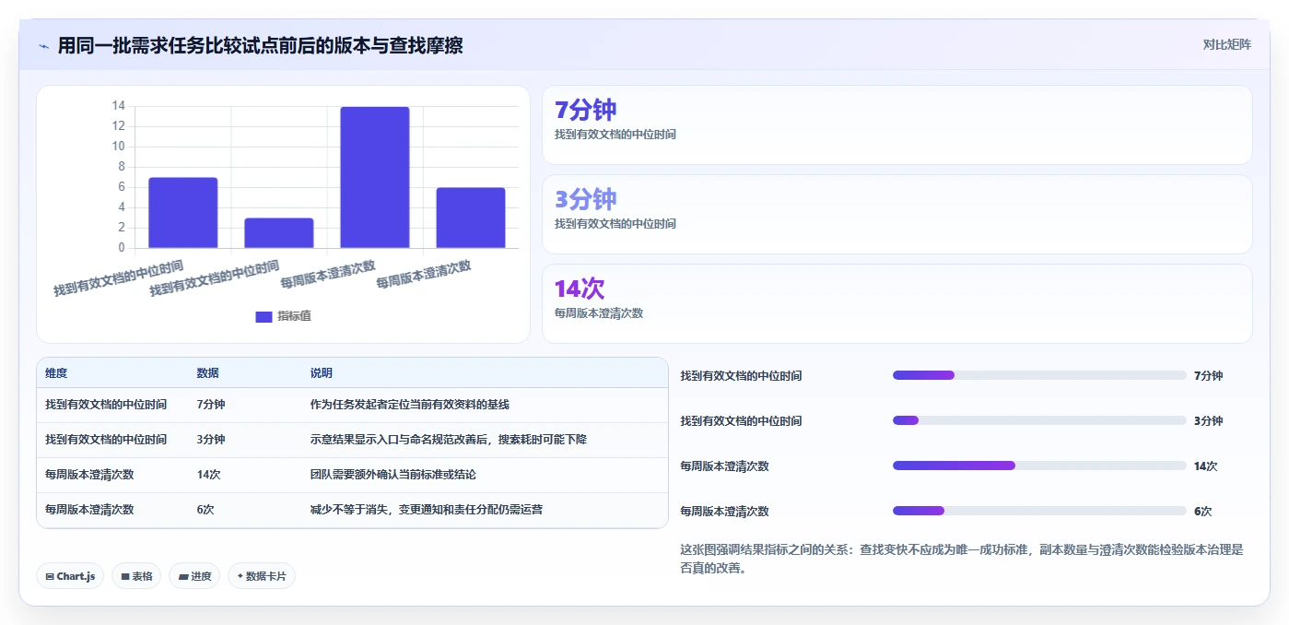The height and width of the screenshot is (625, 1289).
Task: Click the 14 tick label on the chart axis
Action: click(118, 106)
